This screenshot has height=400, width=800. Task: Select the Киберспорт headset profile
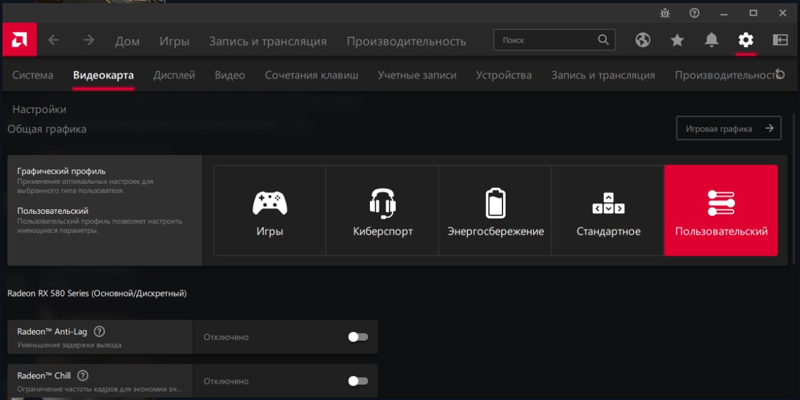tap(382, 211)
